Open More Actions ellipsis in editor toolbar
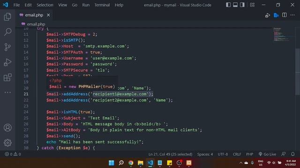The height and width of the screenshot is (168, 300). tap(292, 15)
